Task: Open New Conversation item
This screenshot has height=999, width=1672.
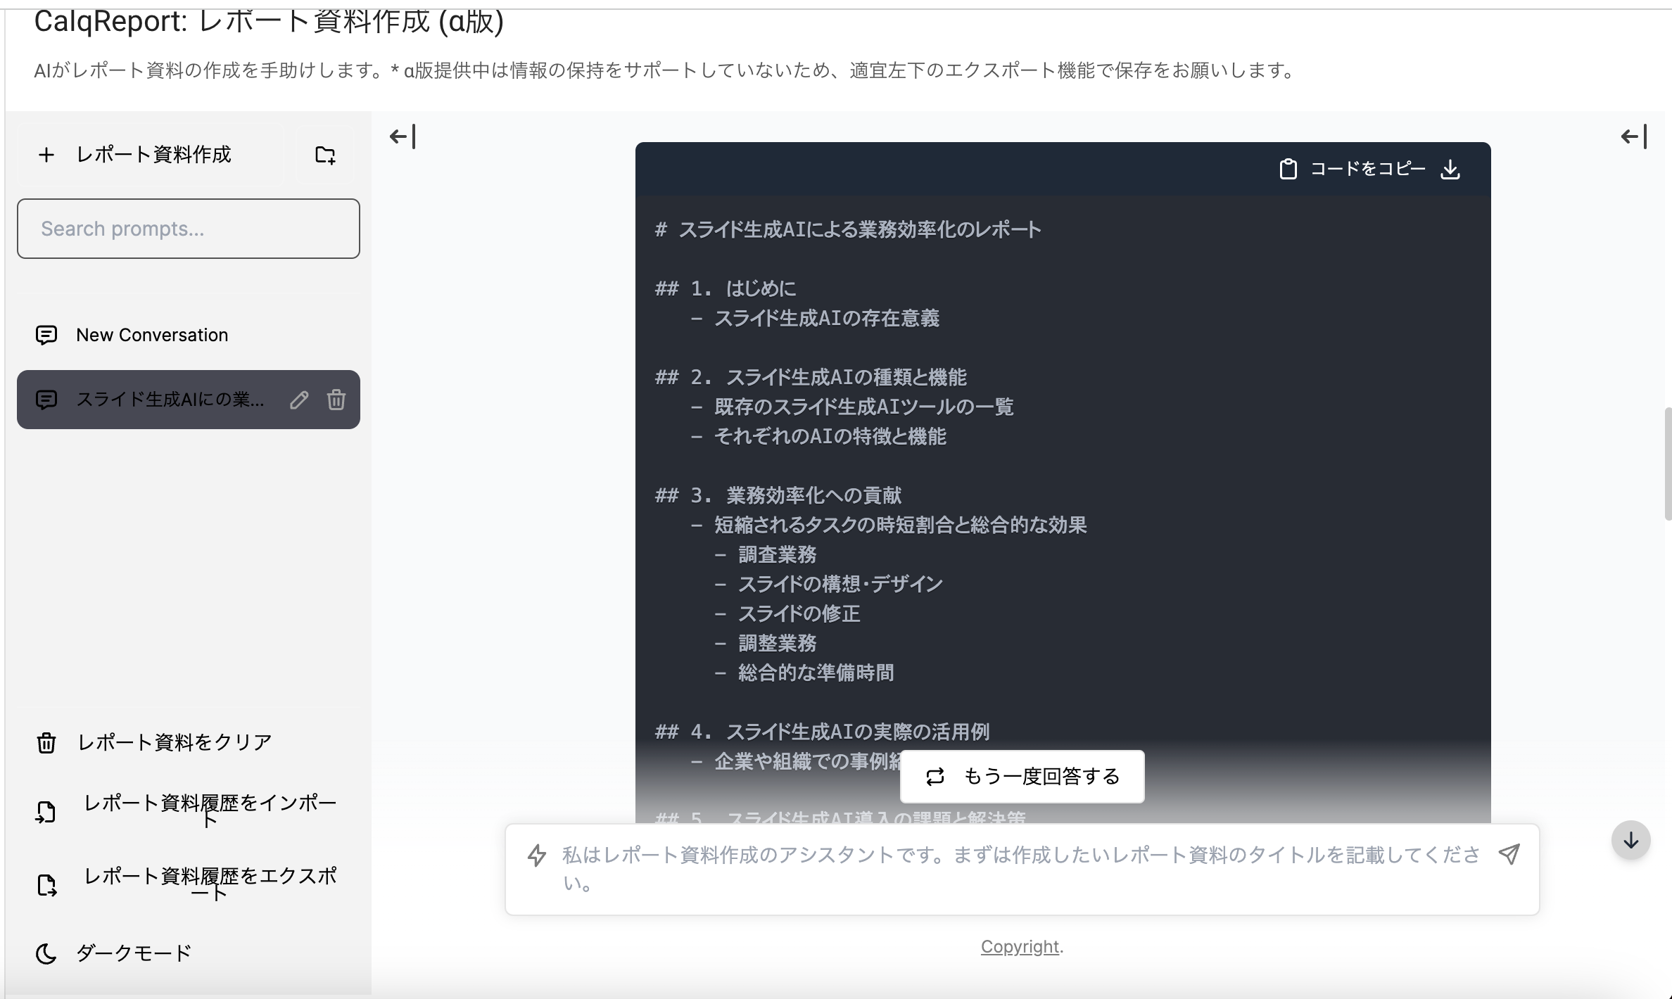Action: 152,335
